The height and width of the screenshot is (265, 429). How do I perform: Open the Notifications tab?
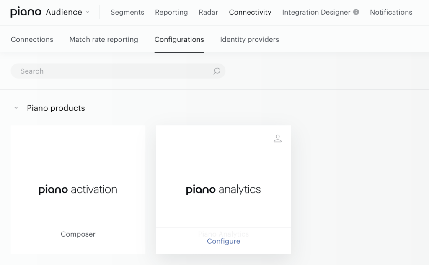(x=391, y=12)
